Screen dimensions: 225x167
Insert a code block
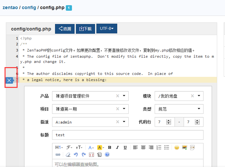click(192, 148)
